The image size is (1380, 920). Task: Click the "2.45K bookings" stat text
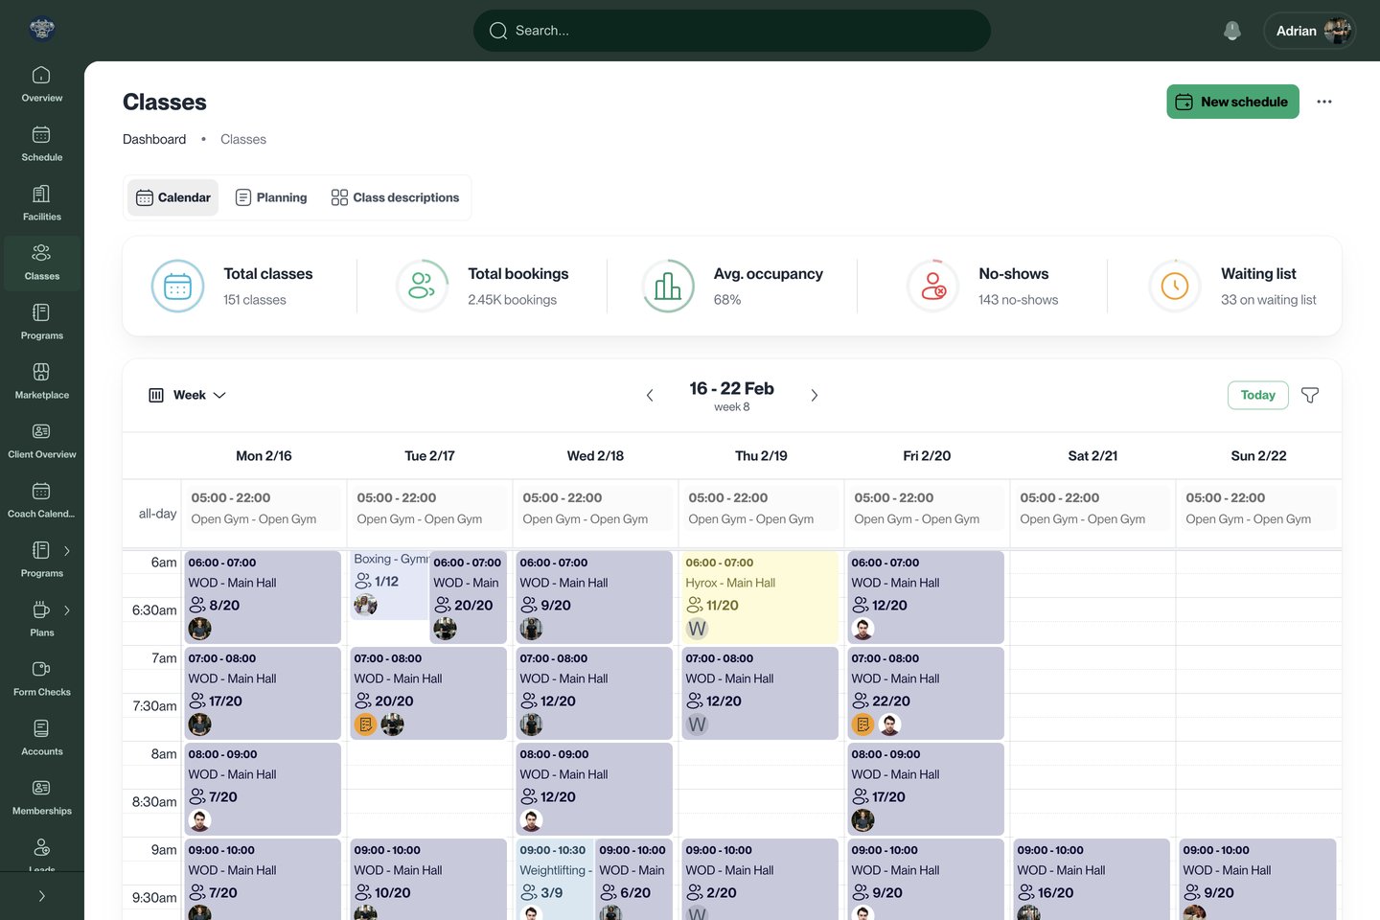tap(513, 300)
